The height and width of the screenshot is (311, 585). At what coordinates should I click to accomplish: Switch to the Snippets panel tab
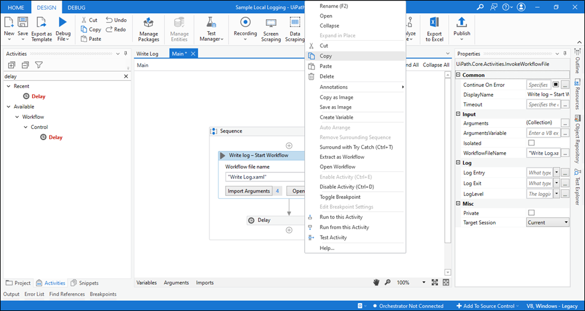point(85,283)
